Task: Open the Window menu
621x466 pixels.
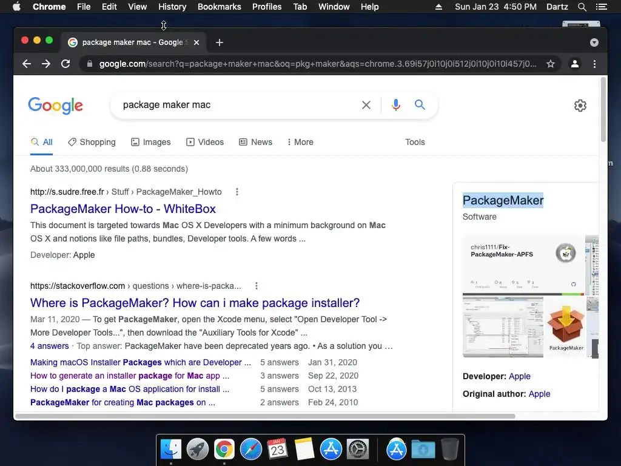Action: coord(334,7)
